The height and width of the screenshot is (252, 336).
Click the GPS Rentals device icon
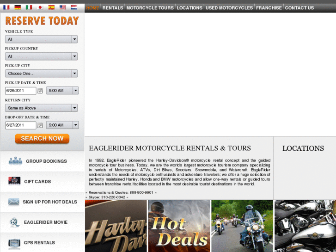point(14,243)
